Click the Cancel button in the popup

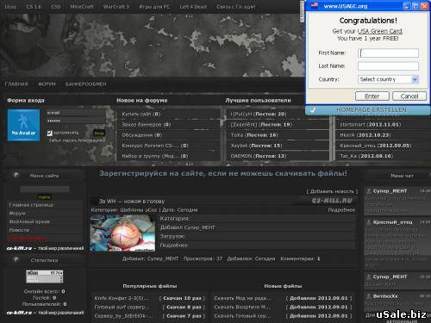(x=409, y=96)
